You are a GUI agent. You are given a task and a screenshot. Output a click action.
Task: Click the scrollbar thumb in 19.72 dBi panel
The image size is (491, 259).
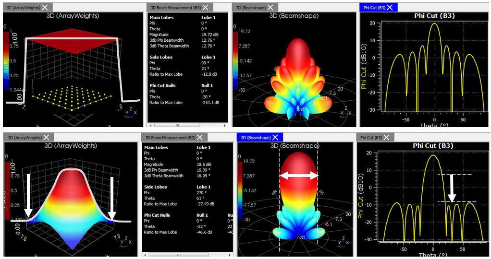point(177,125)
